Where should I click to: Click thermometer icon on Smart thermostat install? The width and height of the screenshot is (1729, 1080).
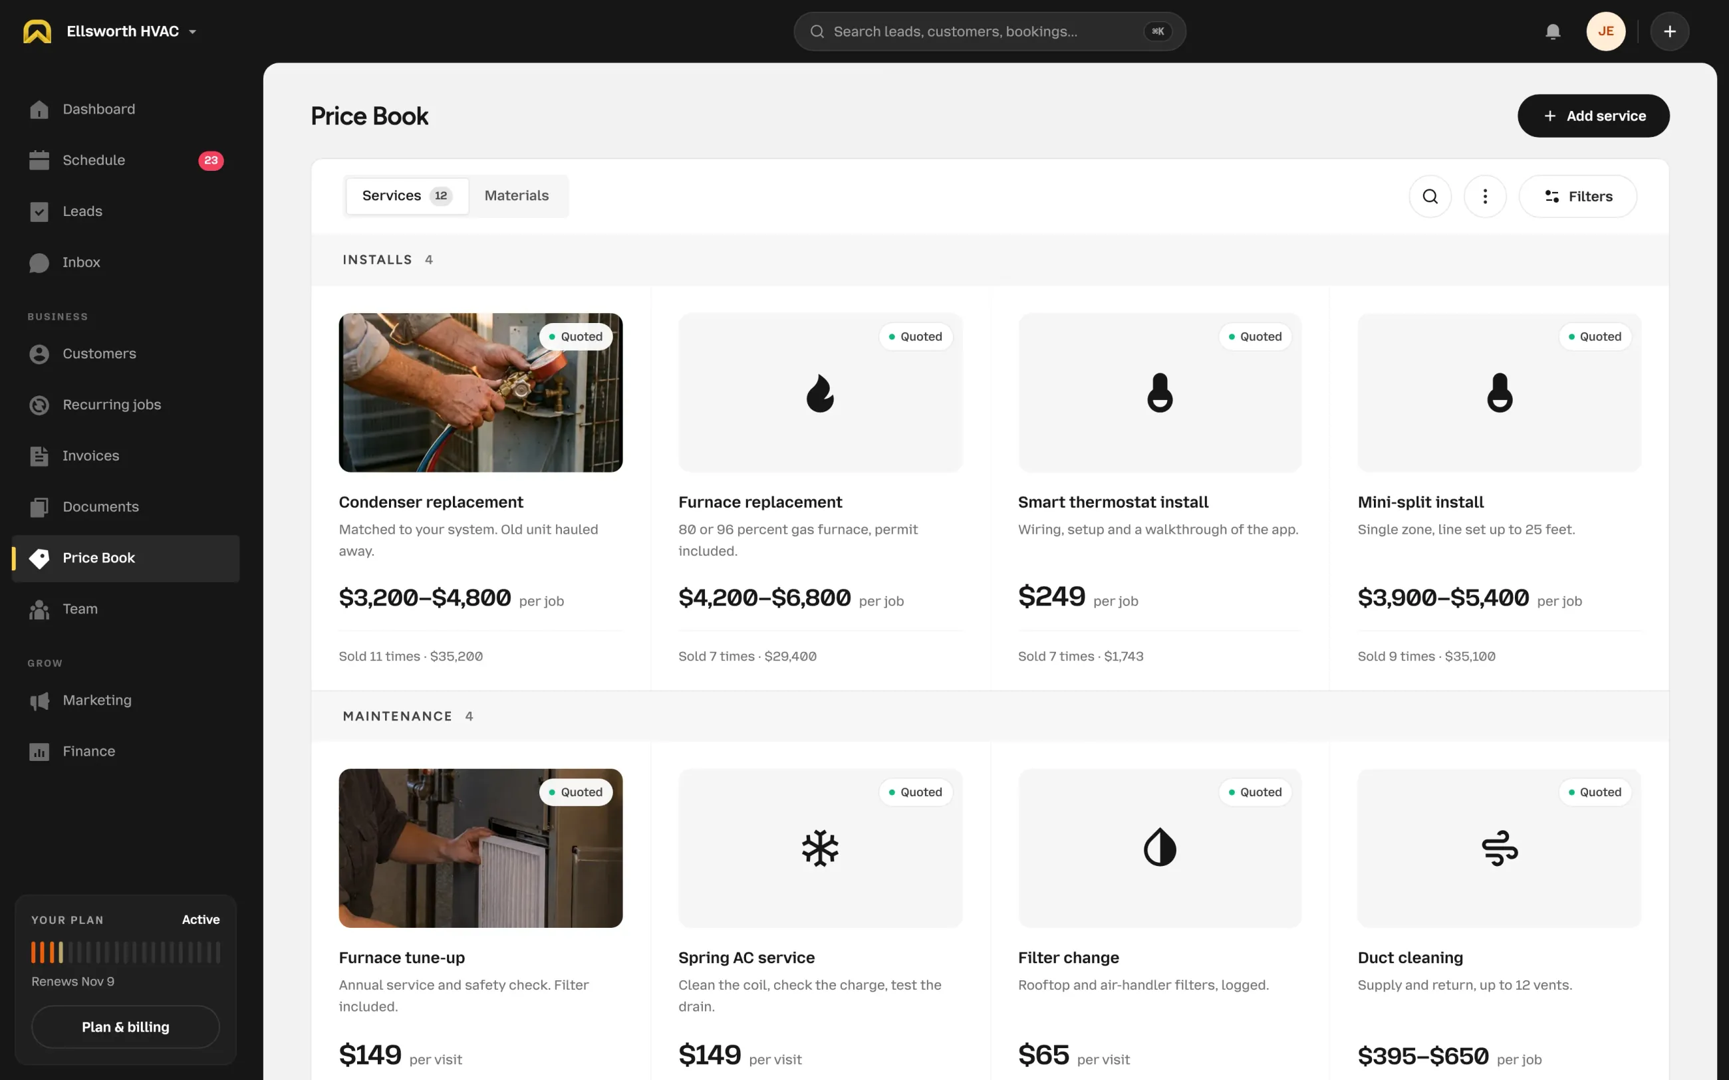click(x=1160, y=393)
